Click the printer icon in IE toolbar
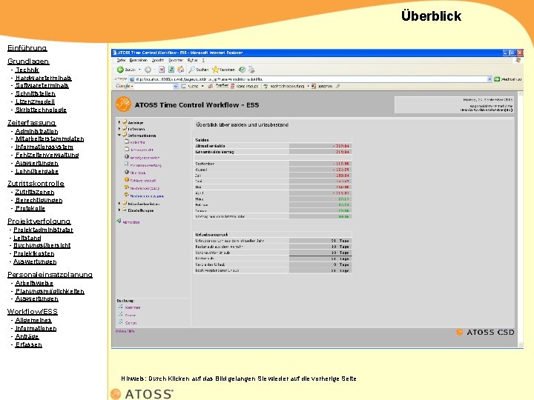The height and width of the screenshot is (400, 534). pos(251,70)
